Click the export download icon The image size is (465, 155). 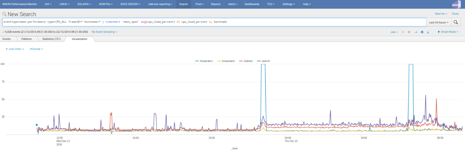click(428, 32)
